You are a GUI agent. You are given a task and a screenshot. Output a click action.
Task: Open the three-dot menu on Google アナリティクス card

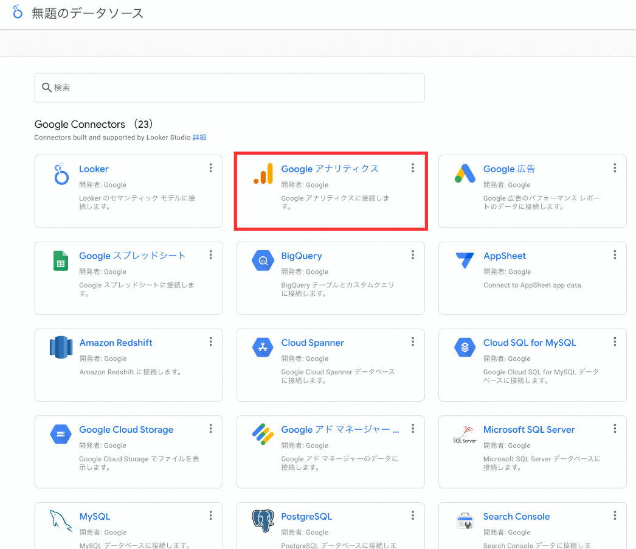pos(412,168)
